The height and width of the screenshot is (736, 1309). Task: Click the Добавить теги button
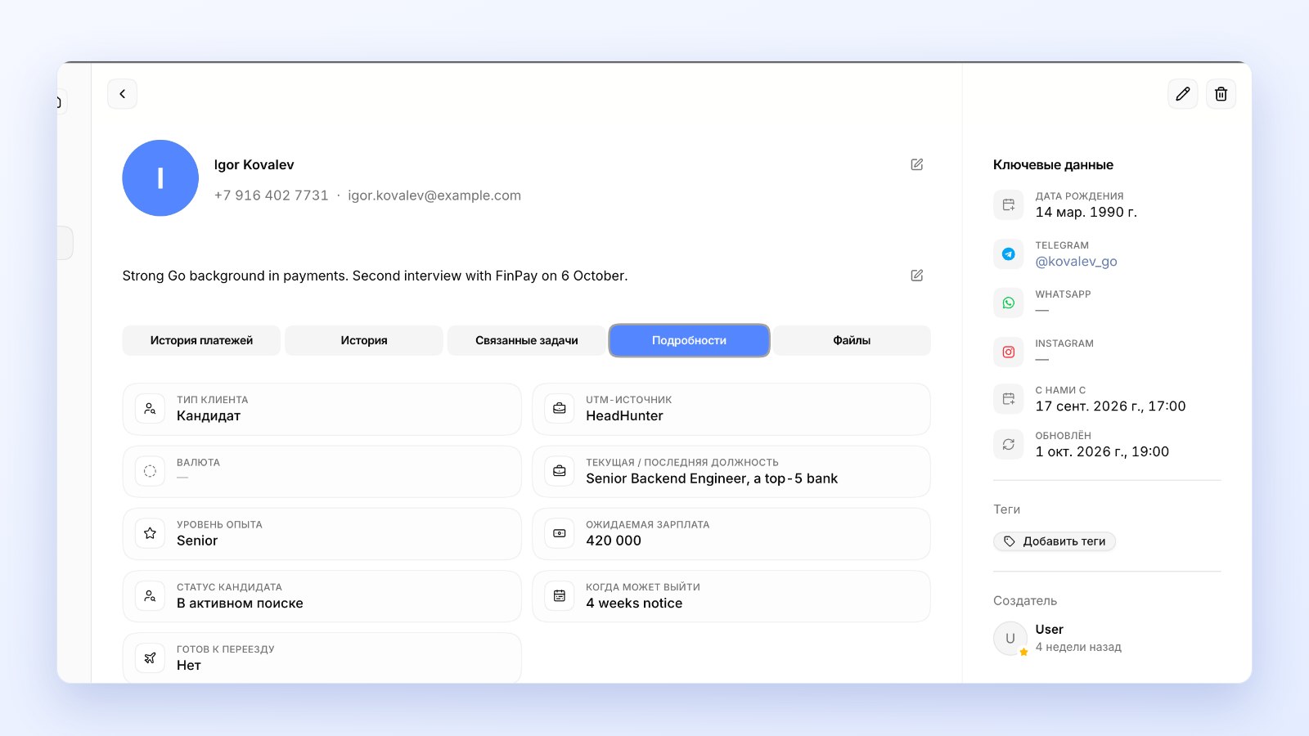pyautogui.click(x=1055, y=541)
